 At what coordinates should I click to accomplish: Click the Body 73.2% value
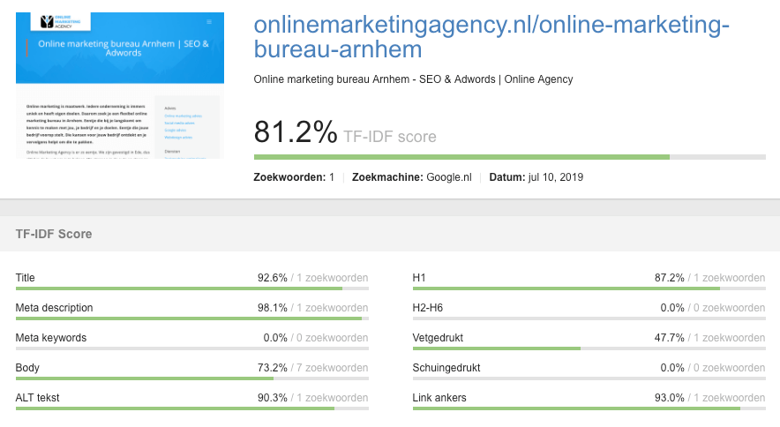[272, 368]
